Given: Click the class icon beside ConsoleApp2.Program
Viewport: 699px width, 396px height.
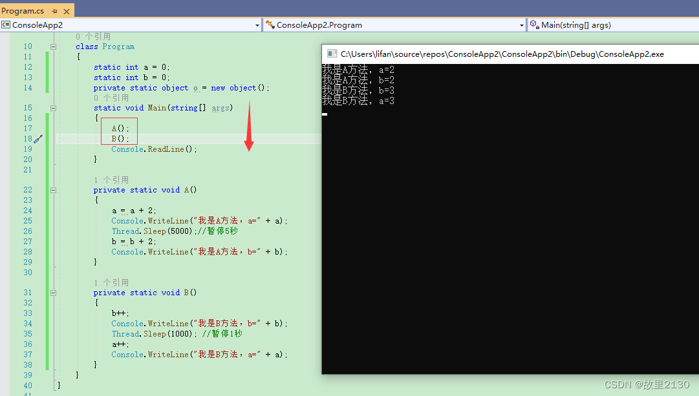Looking at the screenshot, I should point(270,25).
